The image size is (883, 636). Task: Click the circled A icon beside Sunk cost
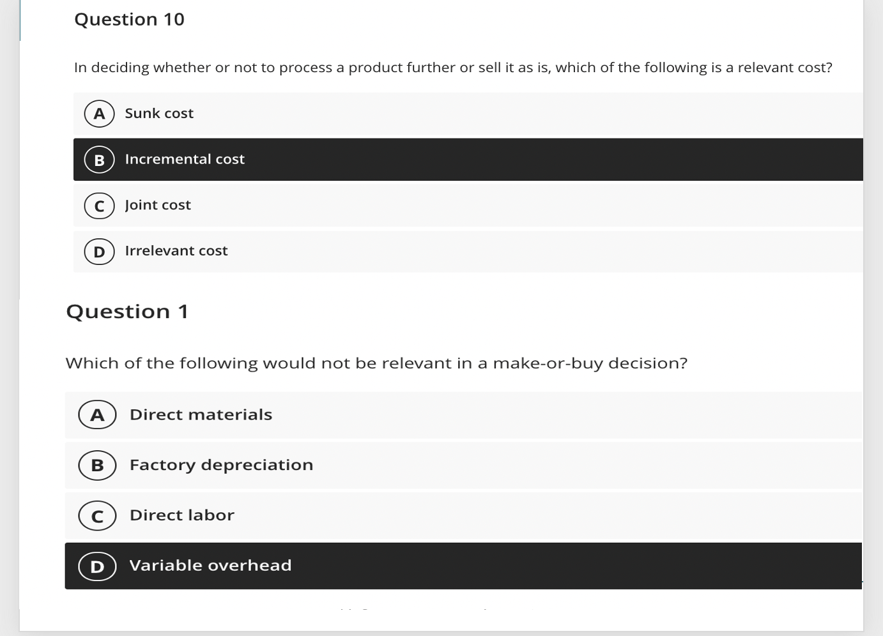[x=99, y=114]
